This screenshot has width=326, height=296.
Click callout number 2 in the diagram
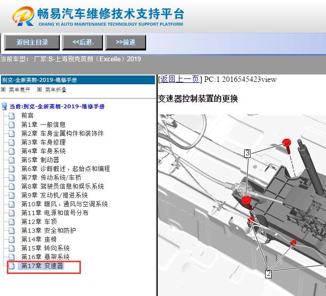click(269, 273)
